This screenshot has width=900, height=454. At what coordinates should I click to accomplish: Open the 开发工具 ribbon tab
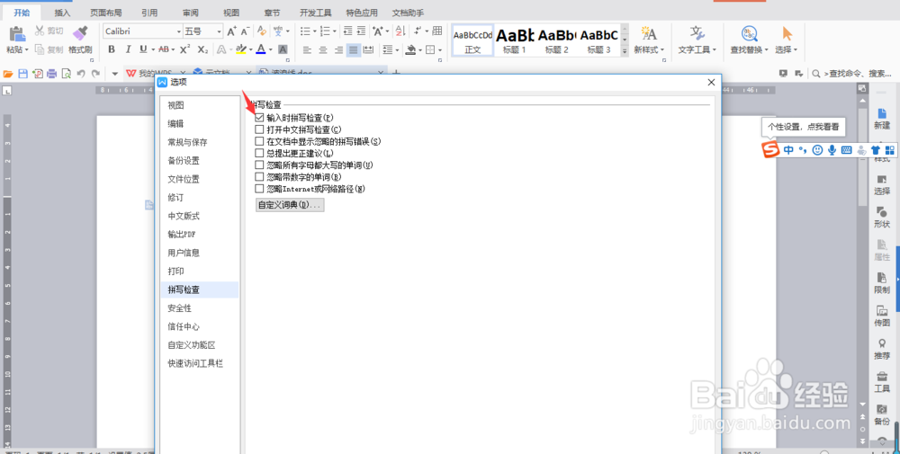(316, 13)
